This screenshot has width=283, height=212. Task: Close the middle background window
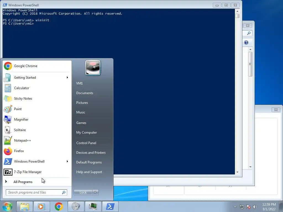click(x=248, y=26)
